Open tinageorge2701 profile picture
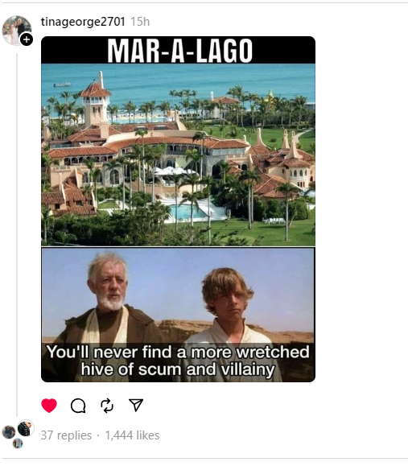This screenshot has width=408, height=466. pyautogui.click(x=16, y=30)
